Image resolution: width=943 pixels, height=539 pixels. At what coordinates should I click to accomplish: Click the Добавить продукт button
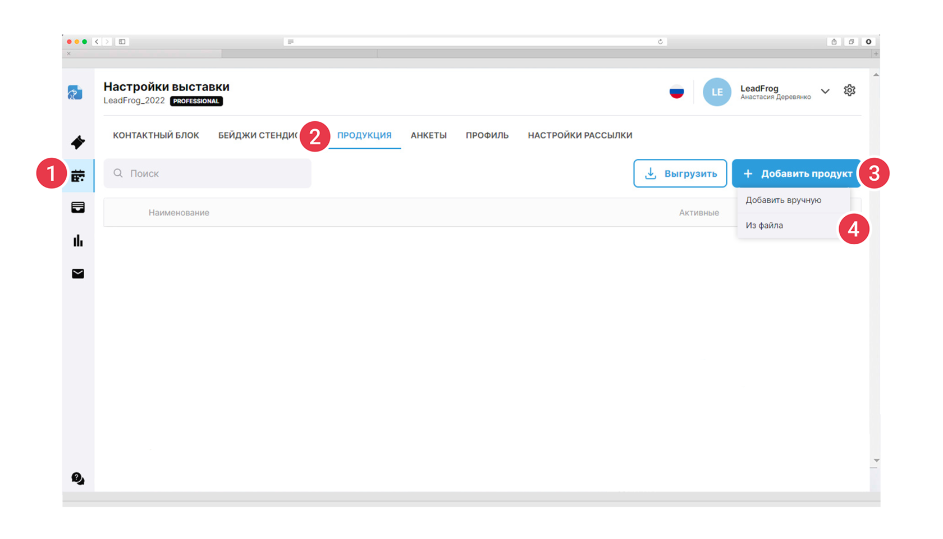click(796, 173)
